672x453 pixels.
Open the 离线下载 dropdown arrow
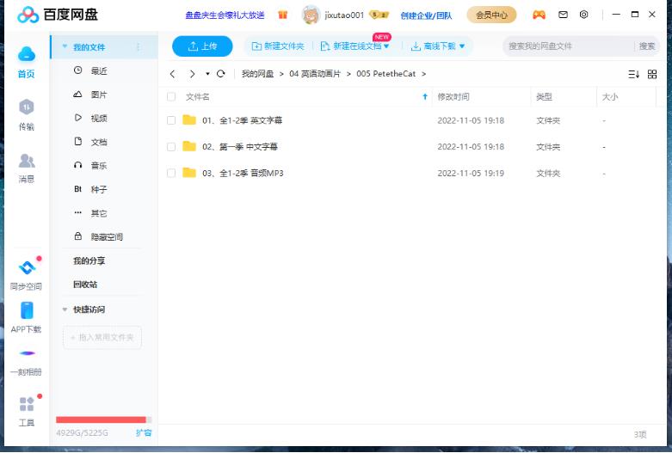(x=461, y=46)
